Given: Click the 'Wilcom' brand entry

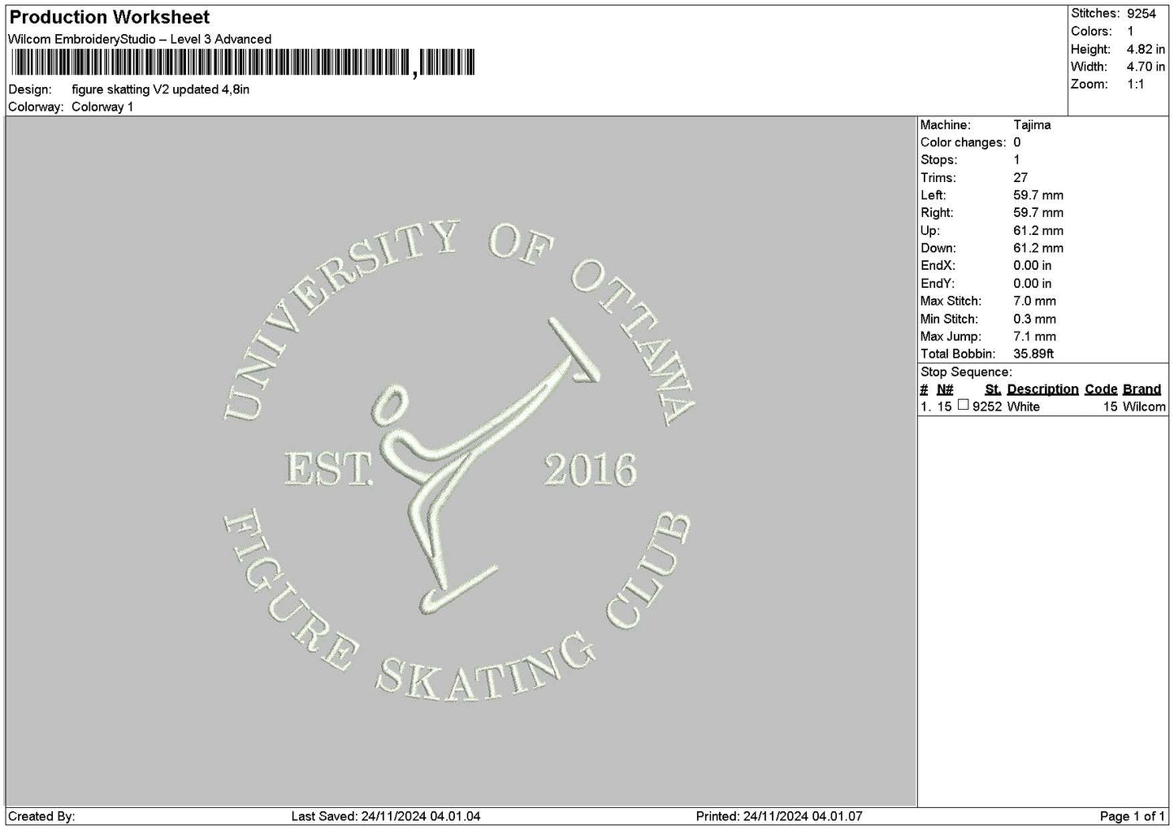Looking at the screenshot, I should 1144,407.
